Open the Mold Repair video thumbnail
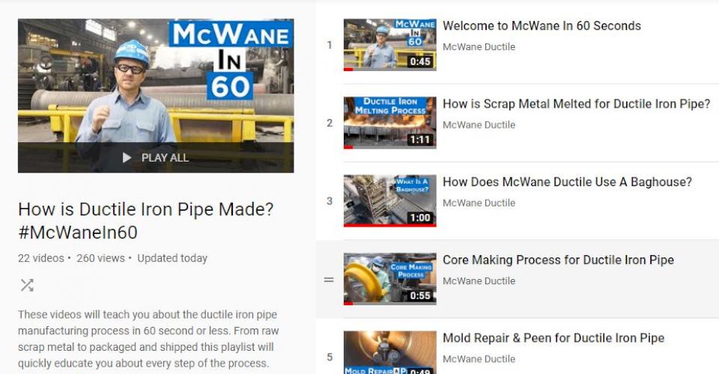The image size is (719, 374). coord(389,352)
